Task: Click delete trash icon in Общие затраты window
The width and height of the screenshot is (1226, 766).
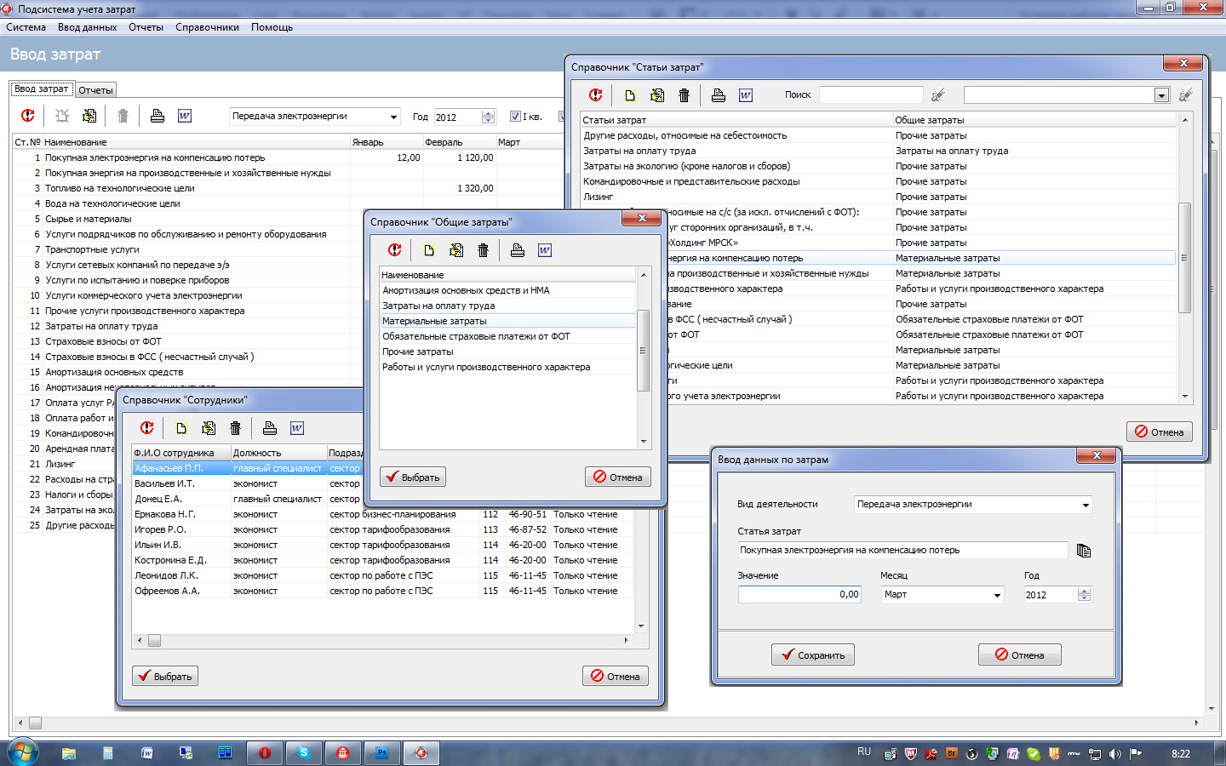Action: coord(484,250)
